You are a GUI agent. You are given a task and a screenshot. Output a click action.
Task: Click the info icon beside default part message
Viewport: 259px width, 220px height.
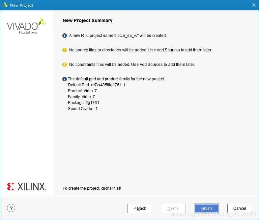click(x=64, y=79)
